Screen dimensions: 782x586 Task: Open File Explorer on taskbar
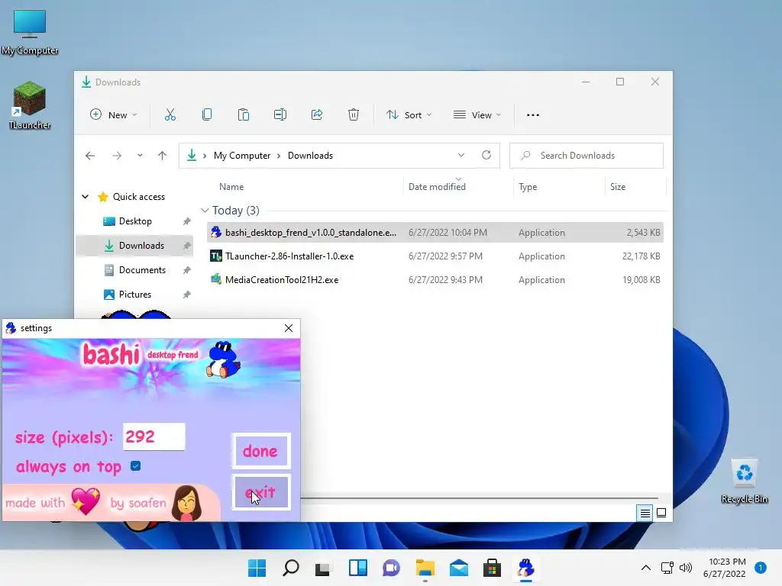425,568
